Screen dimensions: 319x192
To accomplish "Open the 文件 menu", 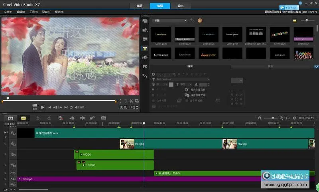I will (8, 12).
